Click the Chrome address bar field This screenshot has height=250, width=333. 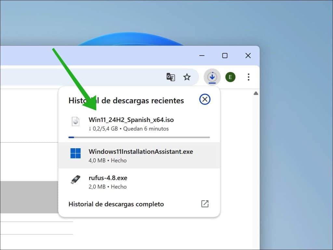(x=100, y=77)
